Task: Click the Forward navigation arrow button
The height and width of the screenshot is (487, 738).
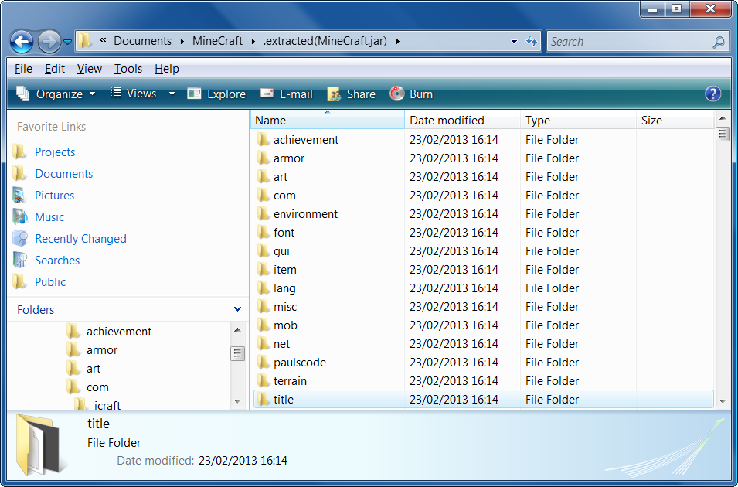Action: coord(49,41)
